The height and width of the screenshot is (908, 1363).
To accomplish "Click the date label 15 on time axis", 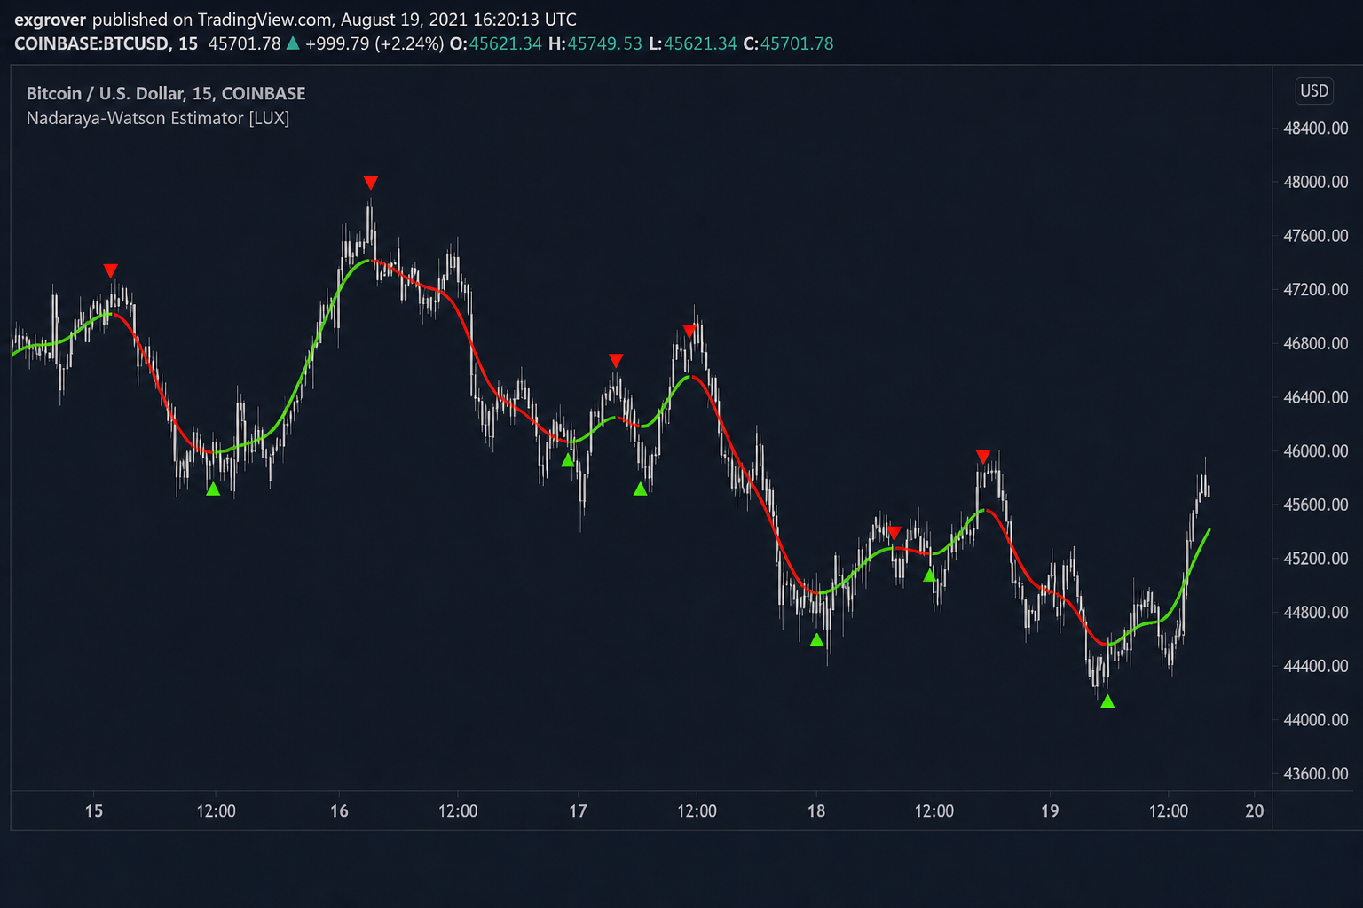I will click(x=94, y=810).
